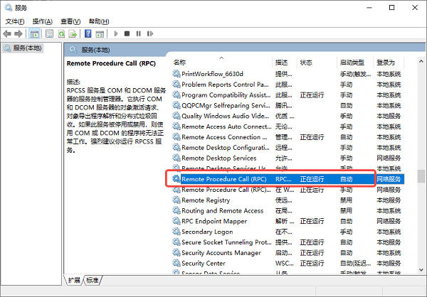Click the gear icon of the selected Remote Procedure Call (RPC) row
This screenshot has width=427, height=297.
pyautogui.click(x=176, y=179)
